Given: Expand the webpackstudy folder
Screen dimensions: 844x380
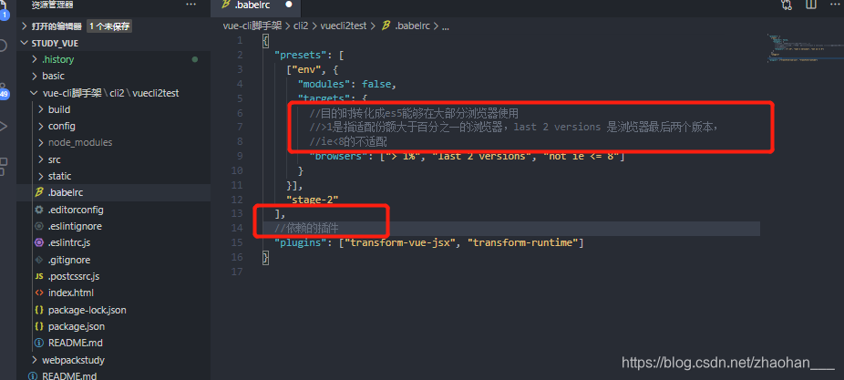Looking at the screenshot, I should (35, 360).
